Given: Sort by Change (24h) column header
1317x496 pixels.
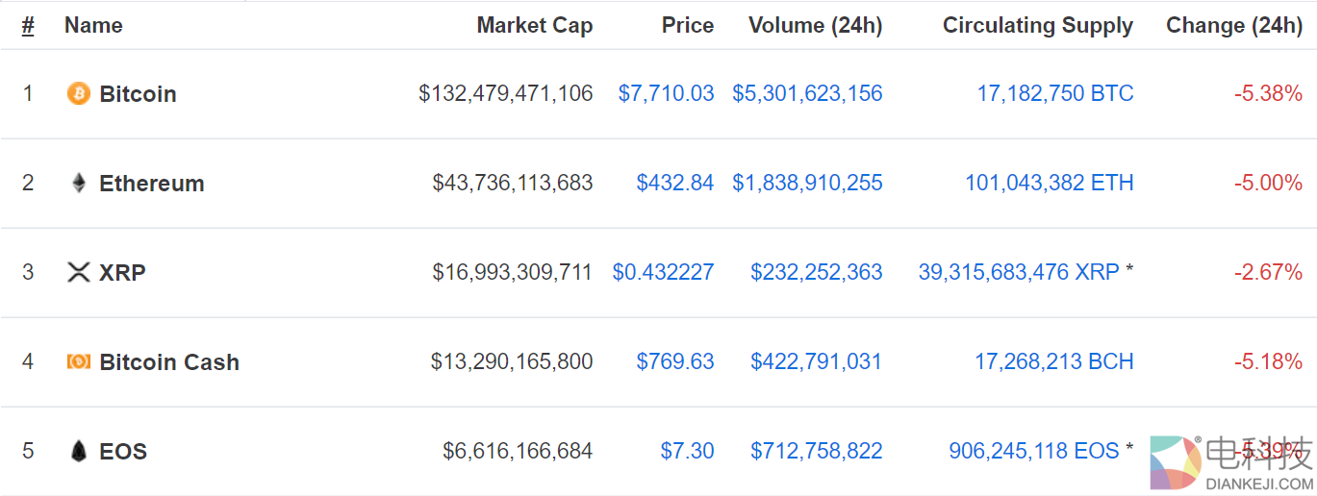Looking at the screenshot, I should pos(1233,26).
